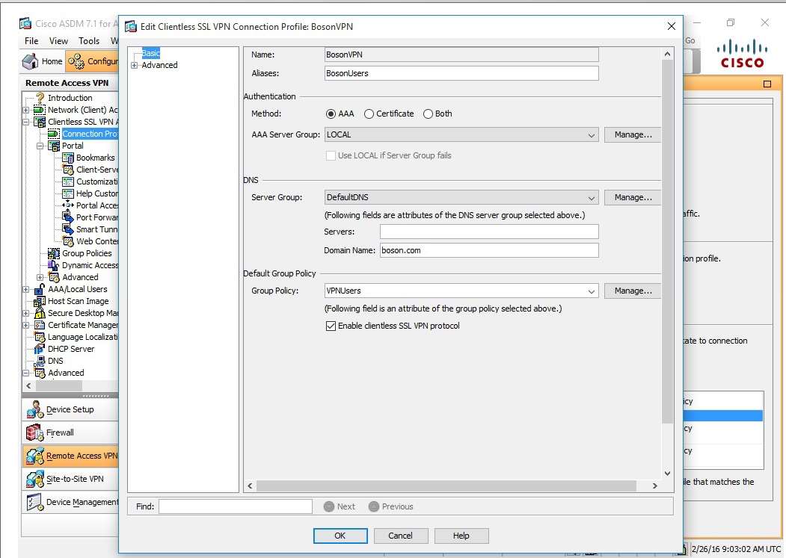
Task: Click the Client-Server Plug-ins icon
Action: pos(67,170)
